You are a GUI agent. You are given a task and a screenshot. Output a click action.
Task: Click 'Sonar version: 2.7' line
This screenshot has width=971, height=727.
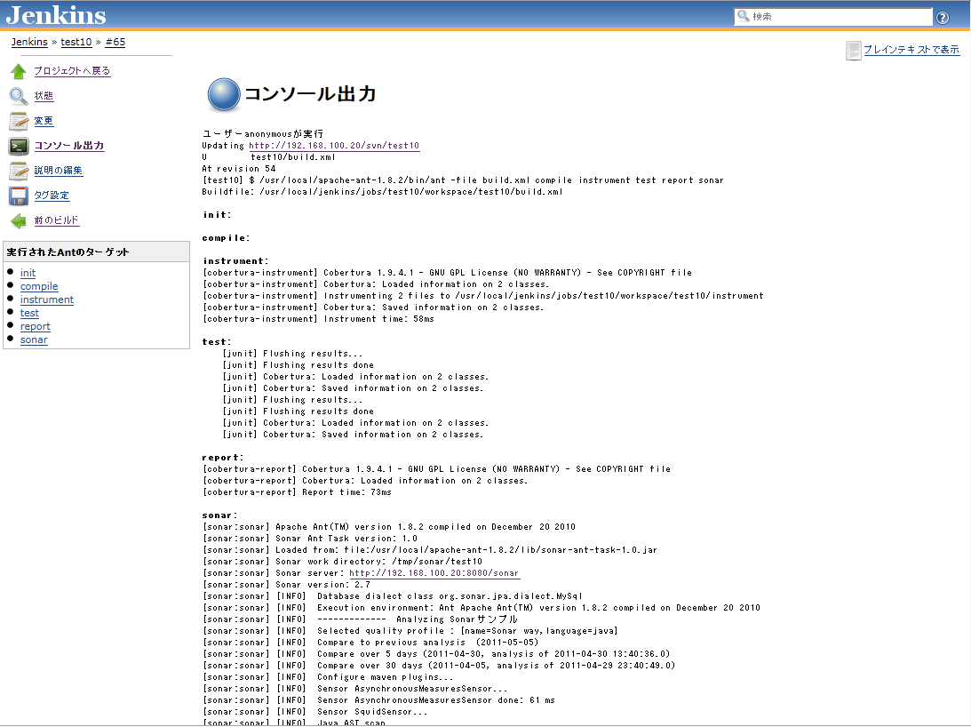pos(286,585)
